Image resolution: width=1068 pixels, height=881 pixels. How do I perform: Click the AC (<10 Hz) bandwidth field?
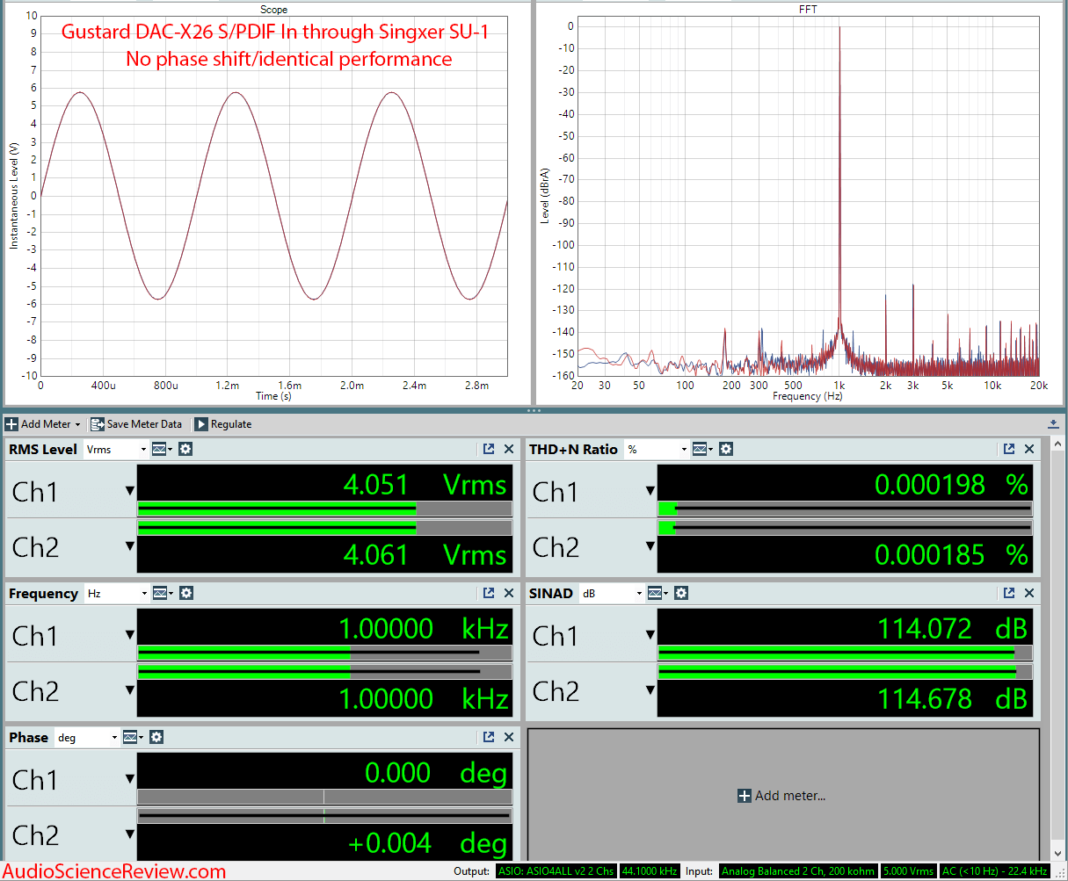[994, 871]
